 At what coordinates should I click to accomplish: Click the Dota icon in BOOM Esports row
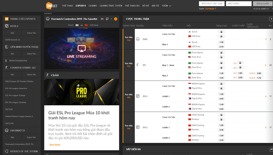pyautogui.click(x=138, y=96)
